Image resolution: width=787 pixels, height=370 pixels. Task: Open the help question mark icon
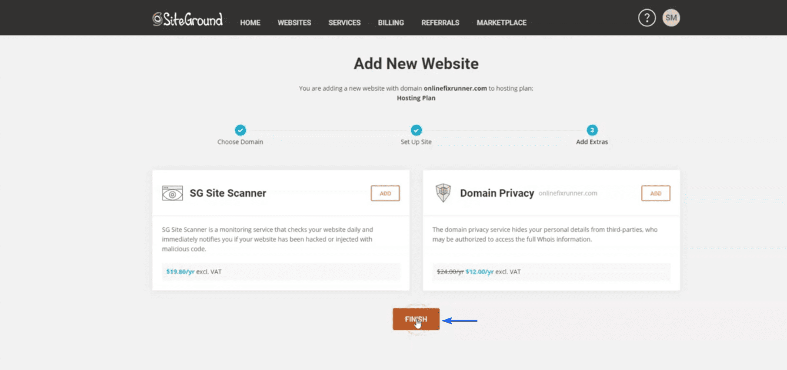[x=647, y=18]
